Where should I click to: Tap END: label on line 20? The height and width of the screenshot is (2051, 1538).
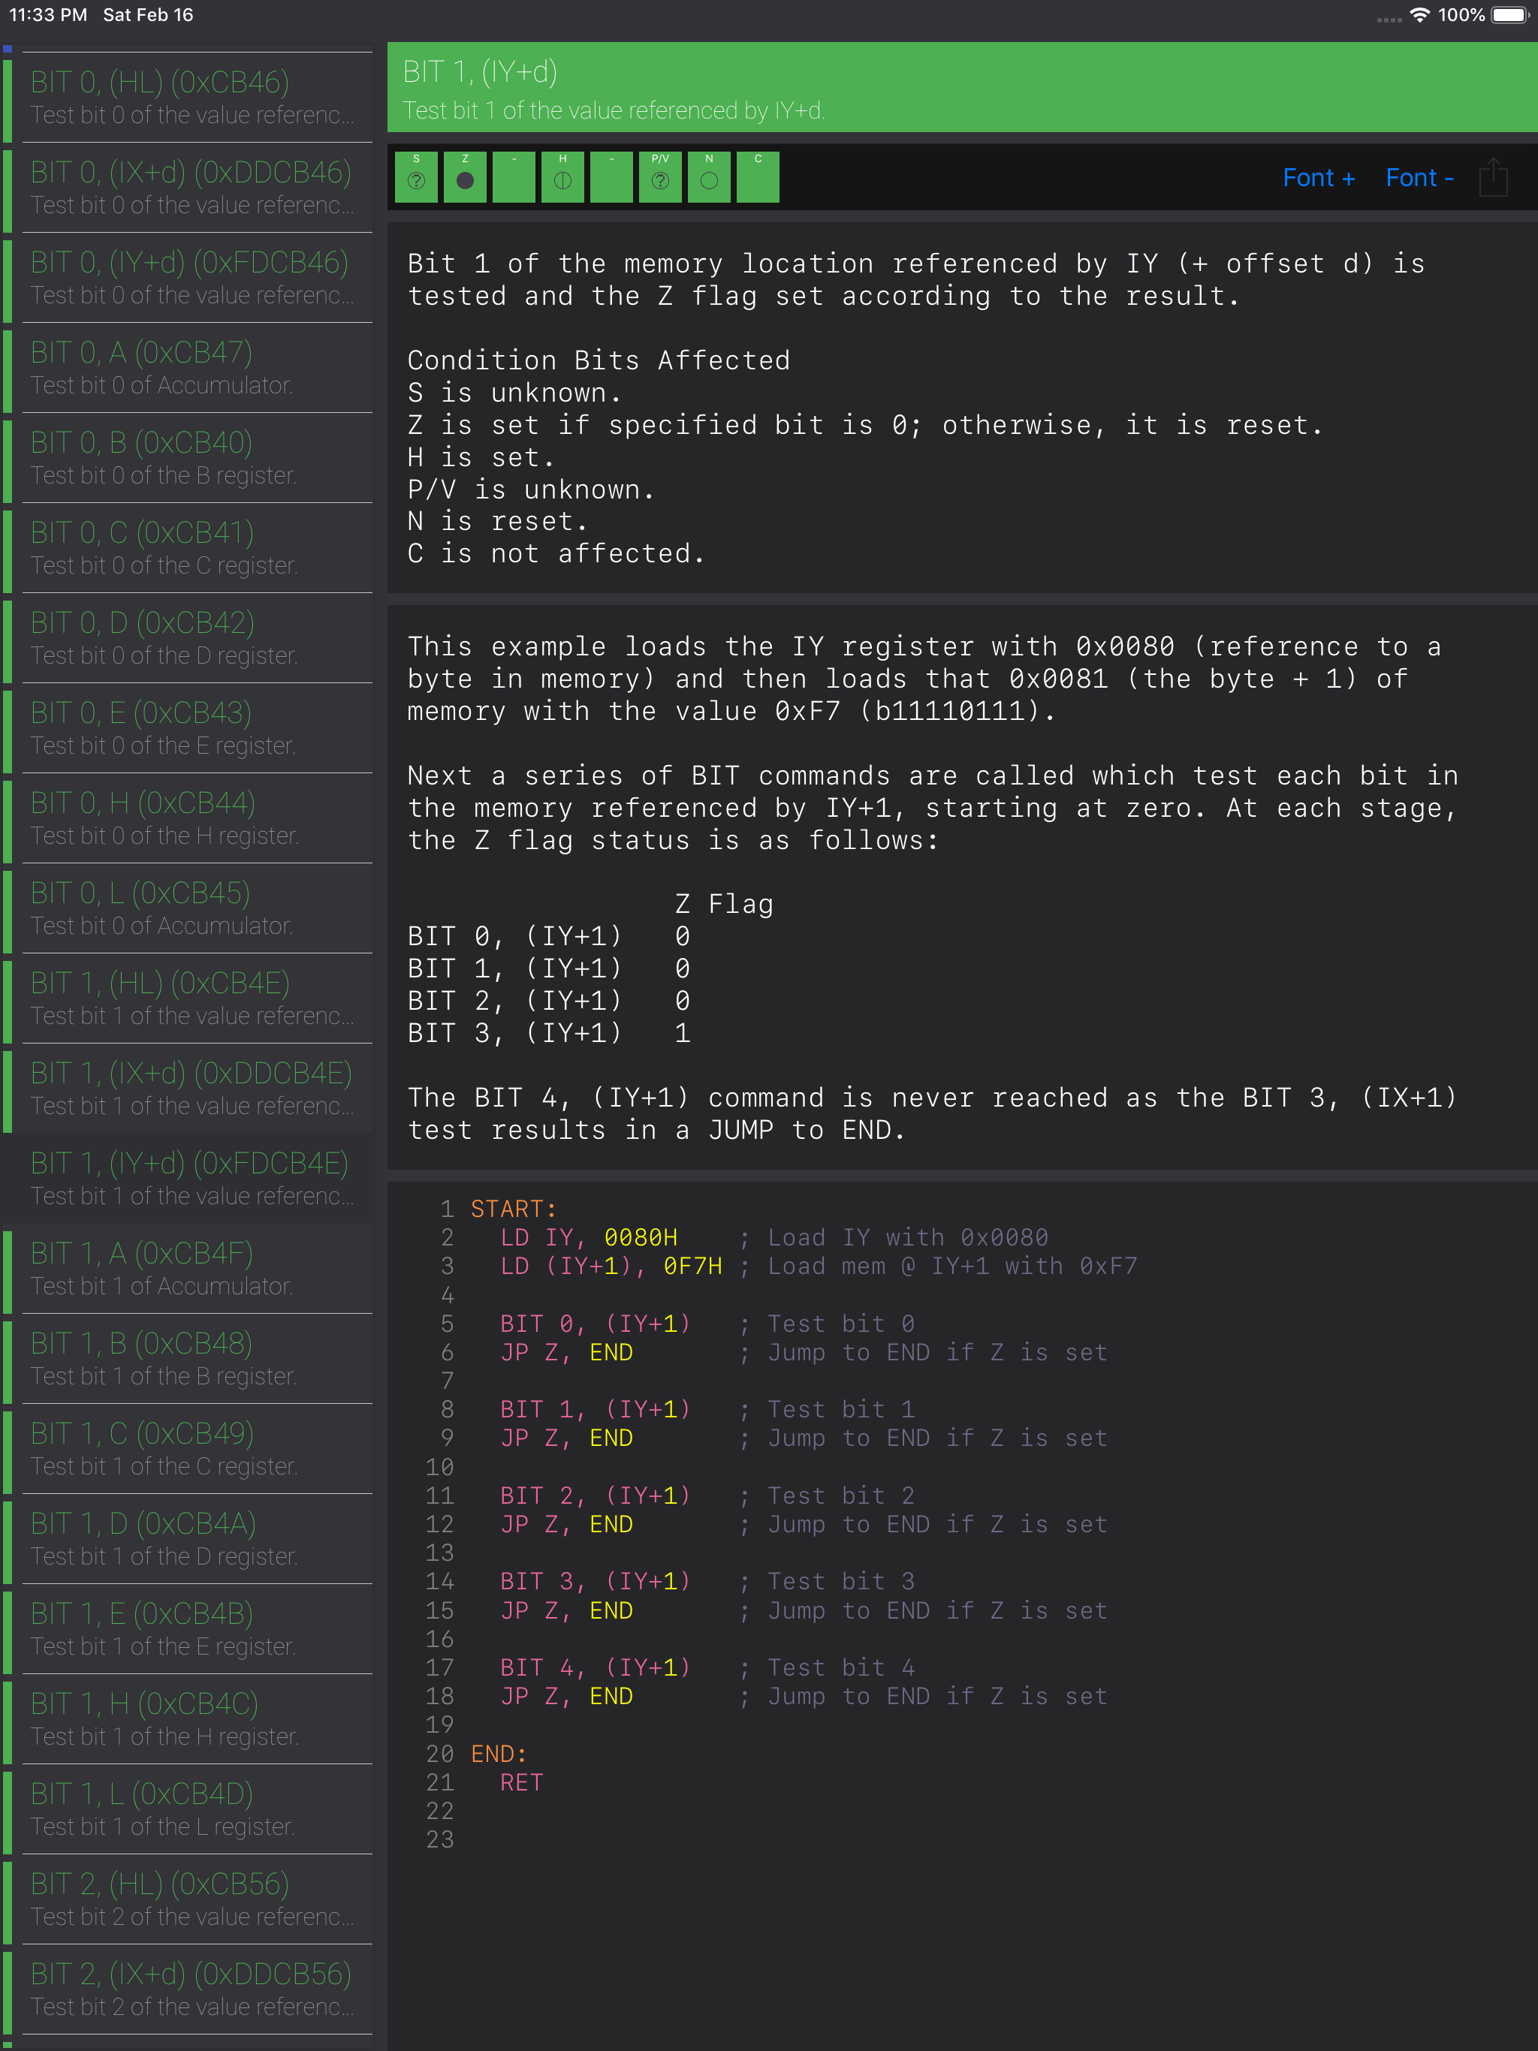click(498, 1754)
